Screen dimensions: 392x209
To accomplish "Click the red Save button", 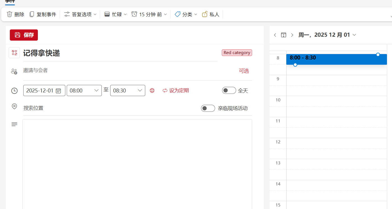I will [24, 35].
